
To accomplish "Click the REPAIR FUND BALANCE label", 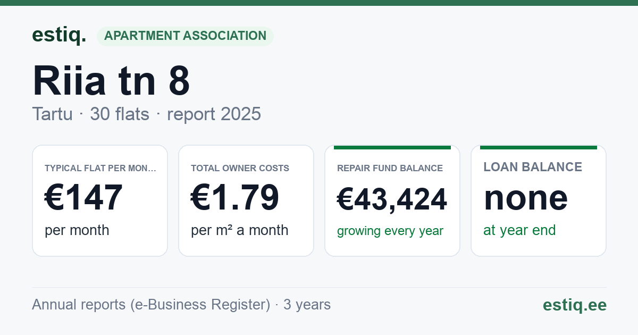I will 390,169.
